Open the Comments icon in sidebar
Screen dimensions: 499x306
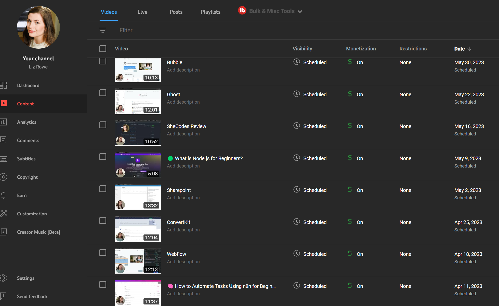4,140
